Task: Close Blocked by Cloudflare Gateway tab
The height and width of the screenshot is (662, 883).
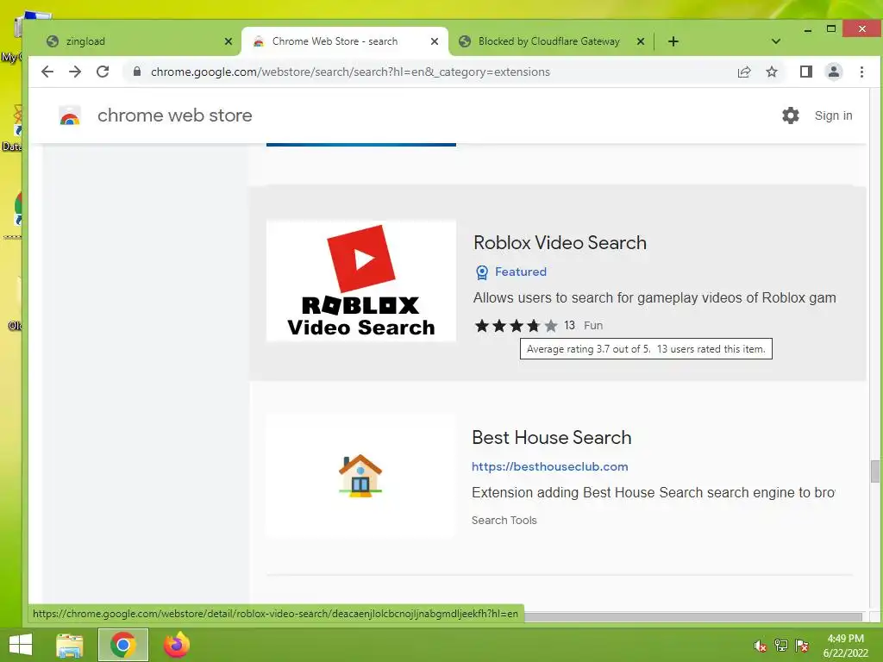Action: pyautogui.click(x=641, y=41)
